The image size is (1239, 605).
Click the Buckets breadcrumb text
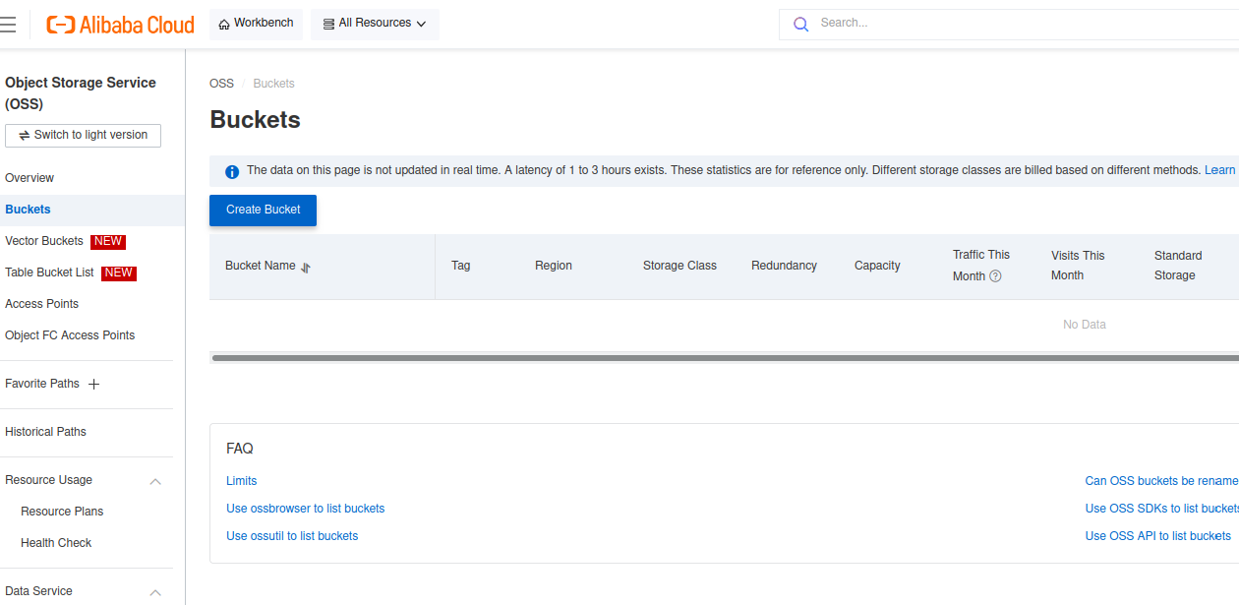(273, 84)
